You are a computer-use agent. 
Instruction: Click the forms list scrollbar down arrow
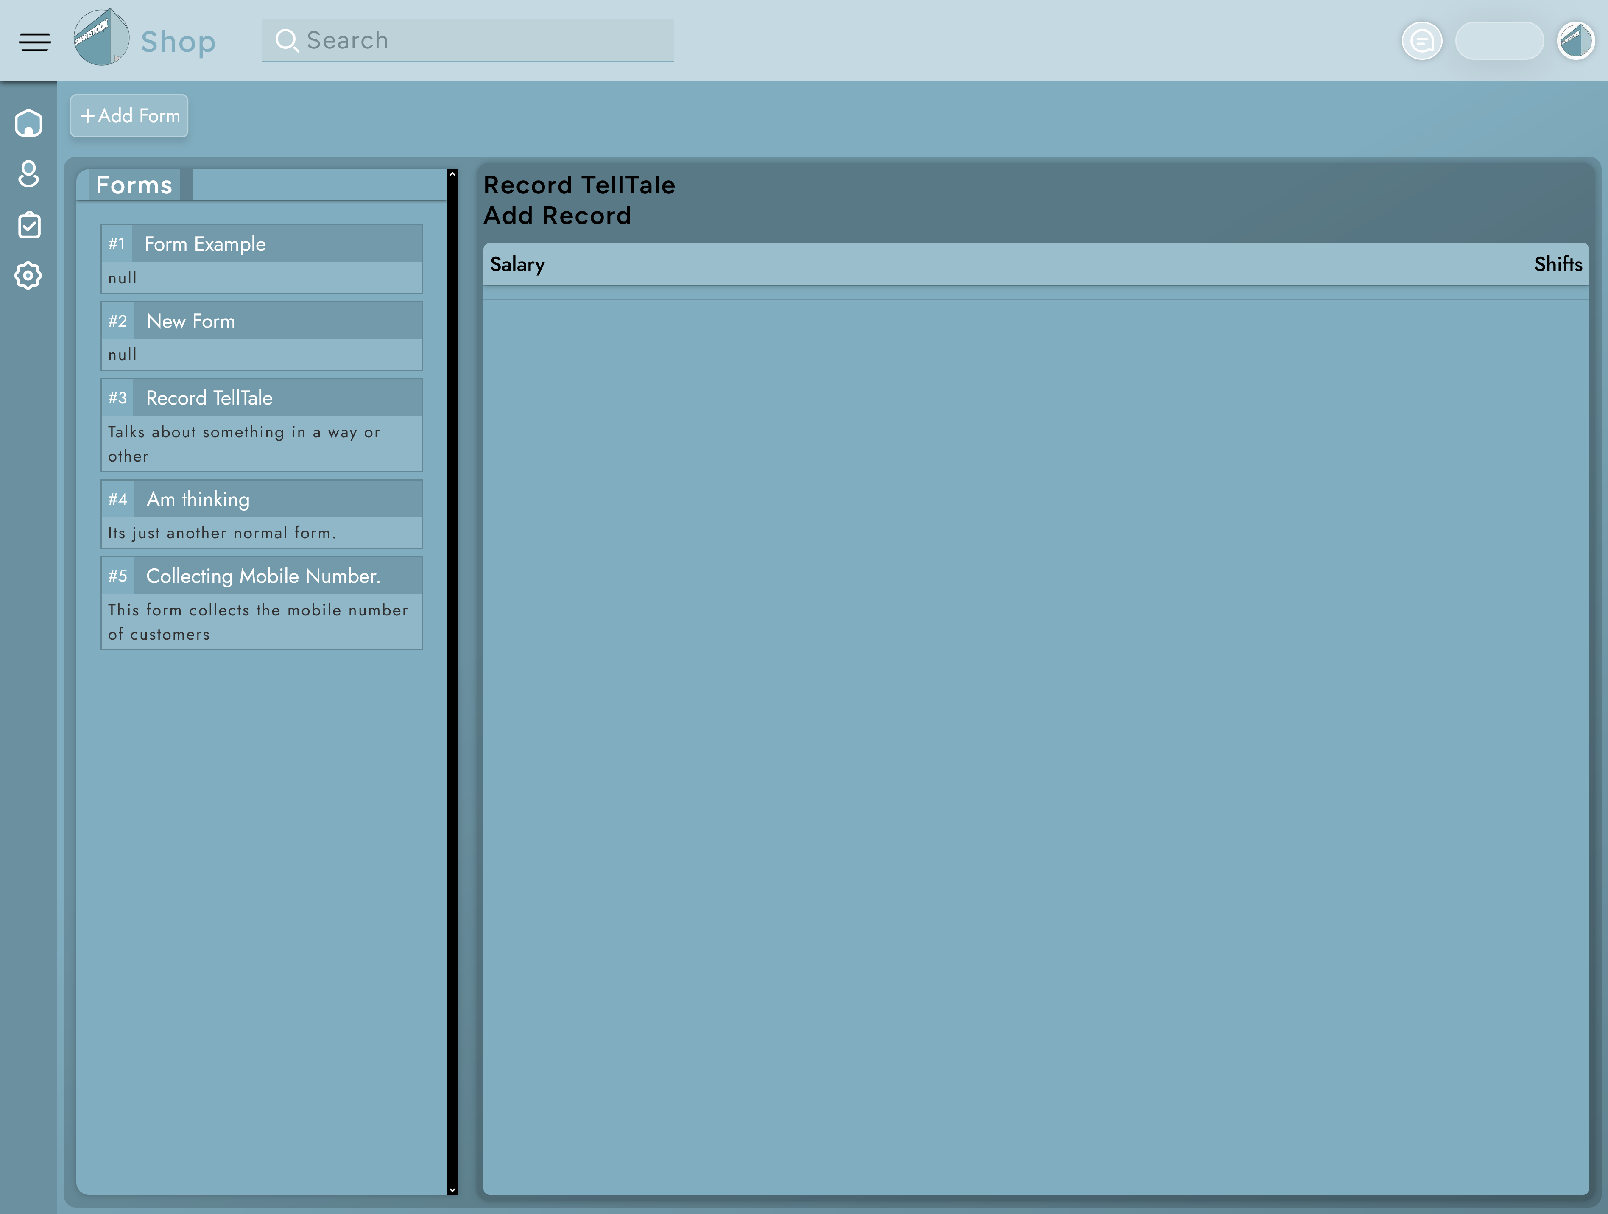(452, 1190)
